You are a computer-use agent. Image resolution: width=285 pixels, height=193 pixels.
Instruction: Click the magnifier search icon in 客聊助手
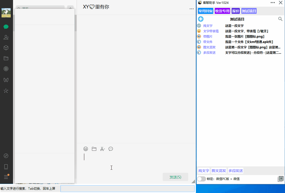(x=280, y=19)
